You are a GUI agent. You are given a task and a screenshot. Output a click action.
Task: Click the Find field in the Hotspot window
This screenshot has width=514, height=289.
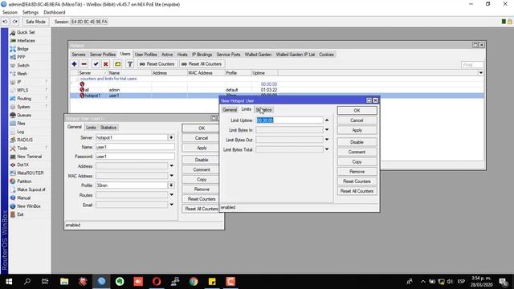(472, 65)
